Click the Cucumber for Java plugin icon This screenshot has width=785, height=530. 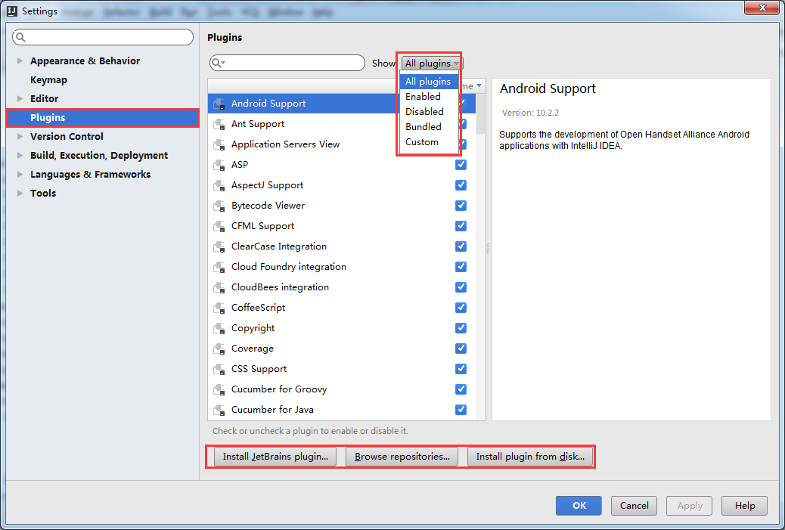point(219,411)
